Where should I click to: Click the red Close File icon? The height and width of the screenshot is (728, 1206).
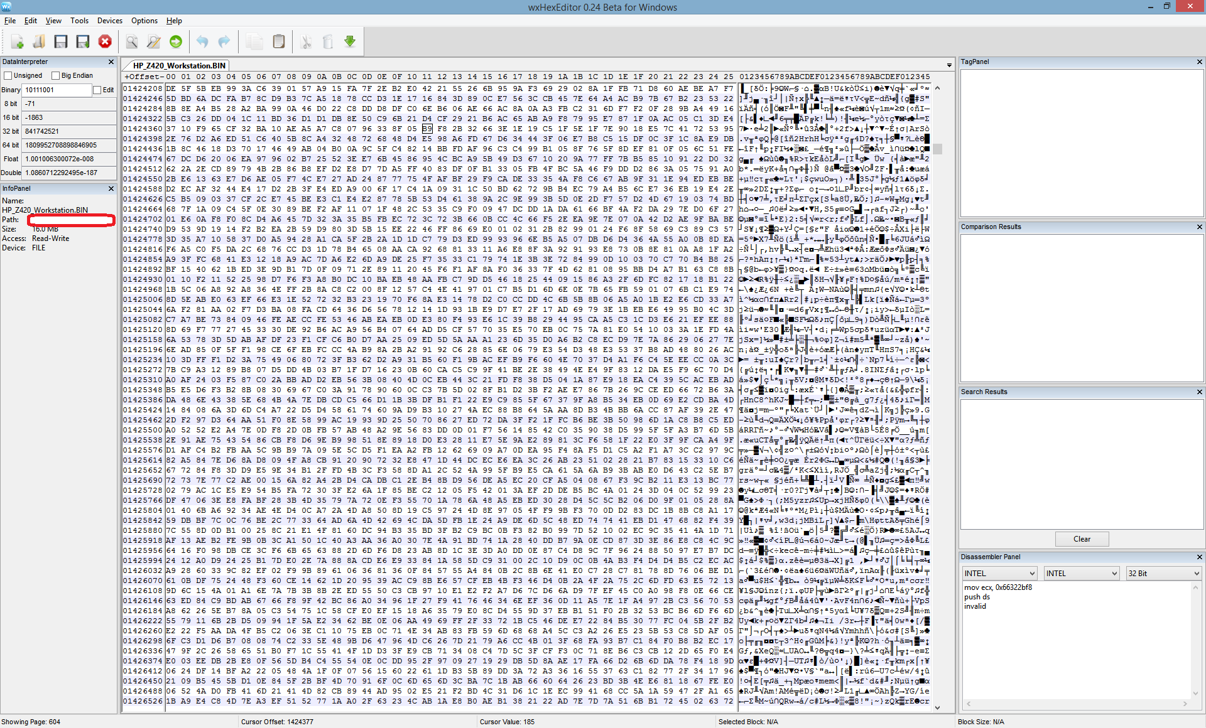105,41
